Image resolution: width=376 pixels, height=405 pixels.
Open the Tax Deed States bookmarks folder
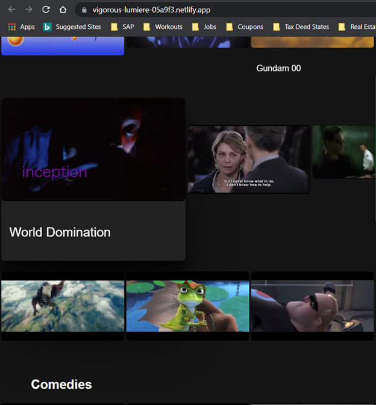coord(301,27)
